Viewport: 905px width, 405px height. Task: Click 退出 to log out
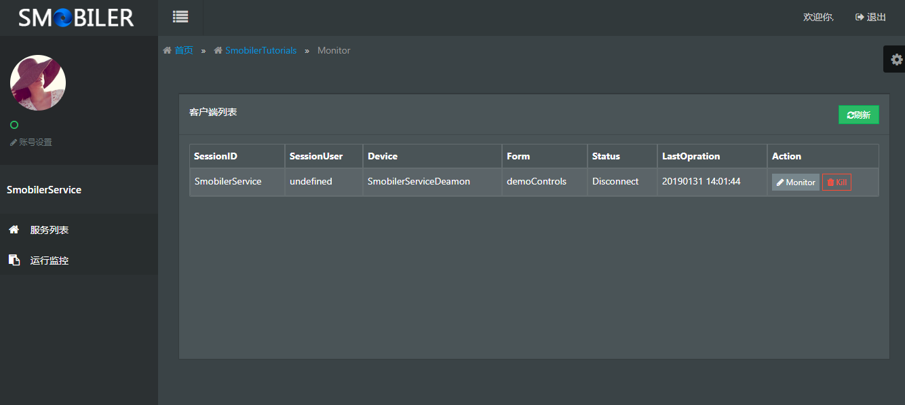click(871, 17)
